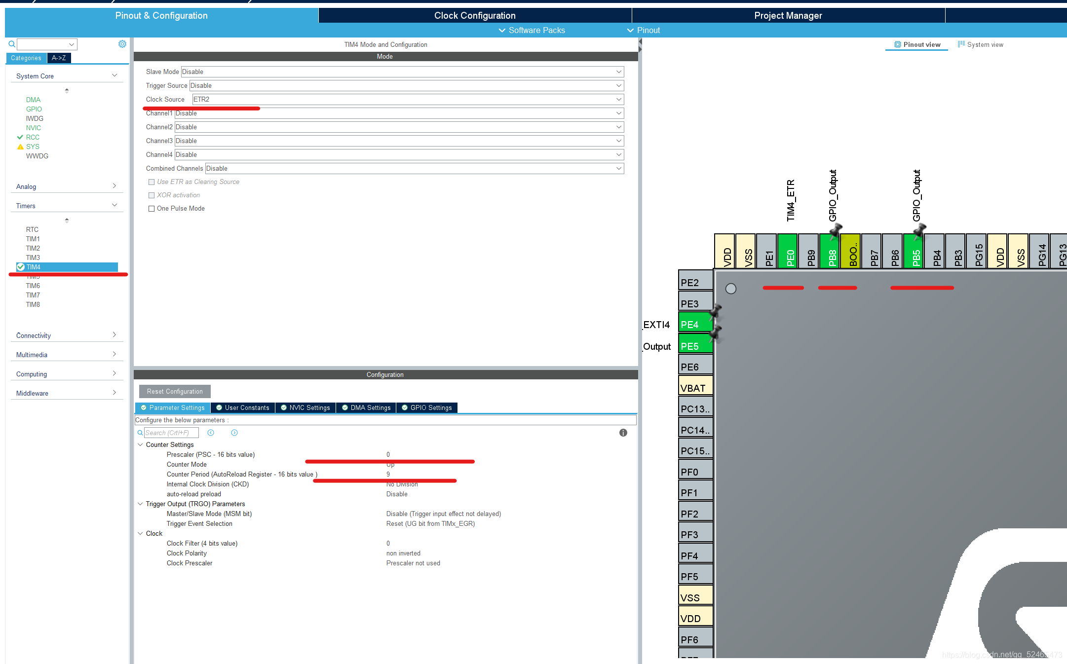Open the Channel1 dropdown

399,113
